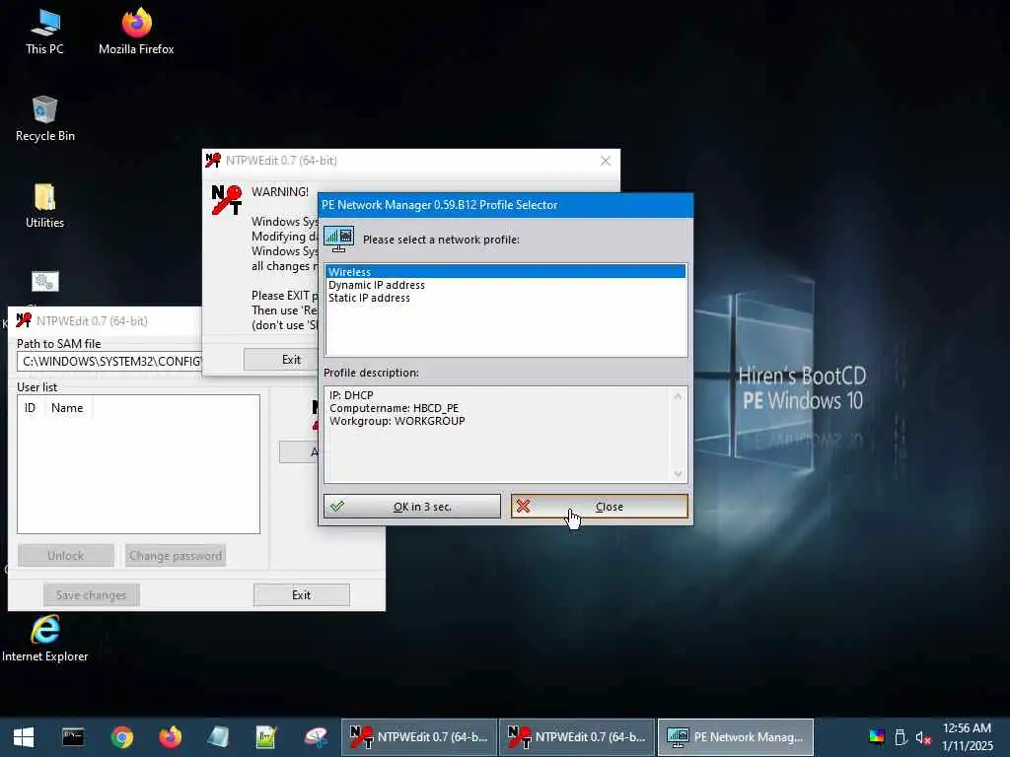Click the Exit button in the NTPWEdit warning dialog

click(280, 359)
